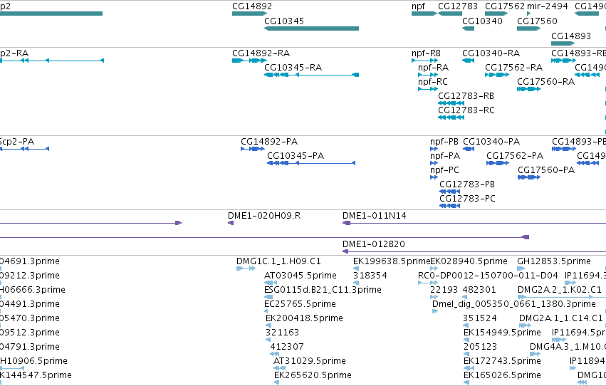This screenshot has width=606, height=386.
Task: Click the mir-2494 gene label
Action: coord(548,6)
